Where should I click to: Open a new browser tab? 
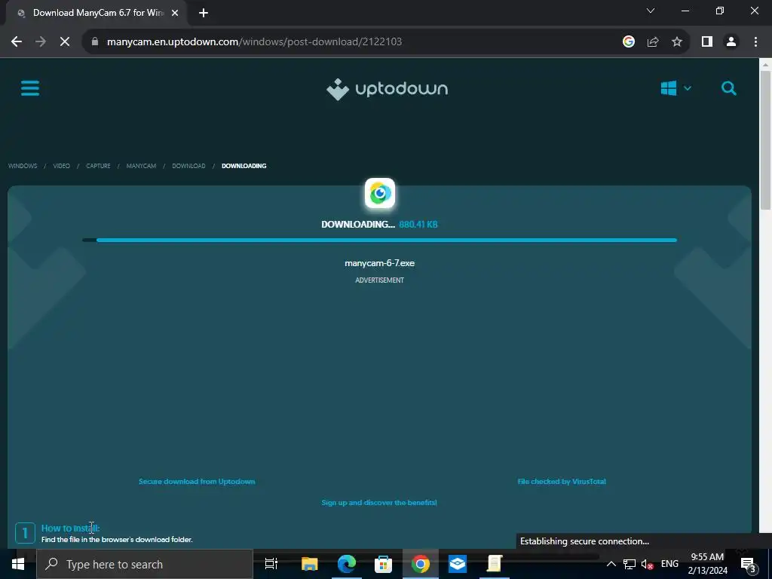click(204, 13)
